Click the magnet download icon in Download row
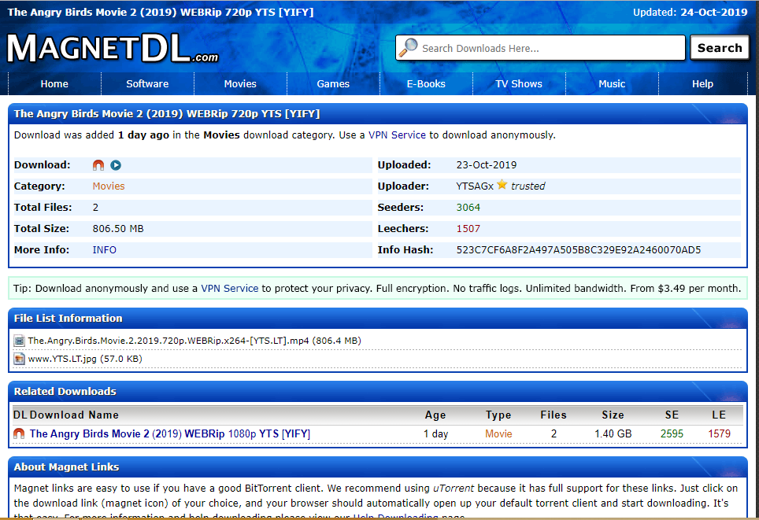 tap(98, 165)
